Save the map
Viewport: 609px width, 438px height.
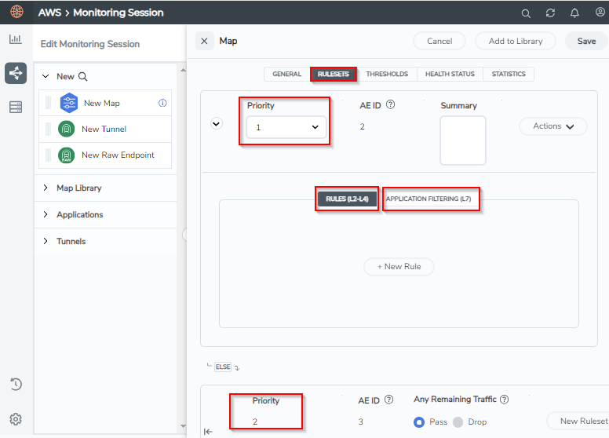pos(586,41)
